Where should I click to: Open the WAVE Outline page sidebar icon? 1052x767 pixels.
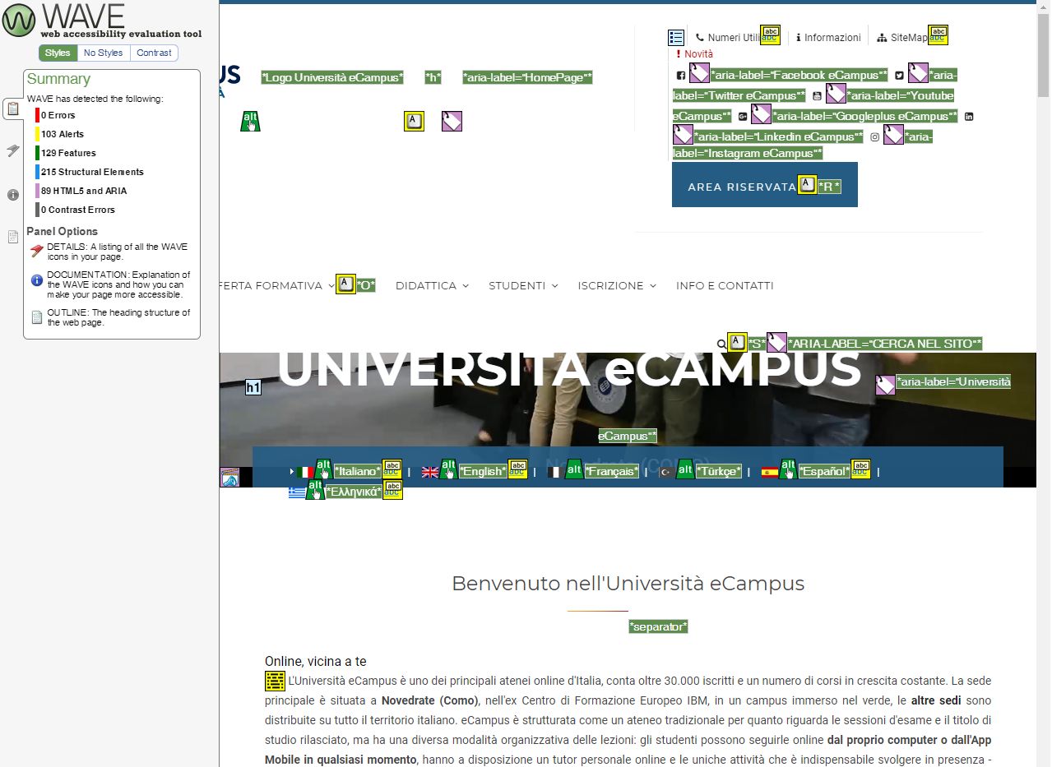(12, 237)
